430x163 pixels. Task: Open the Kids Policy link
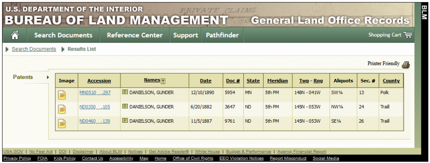(65, 158)
